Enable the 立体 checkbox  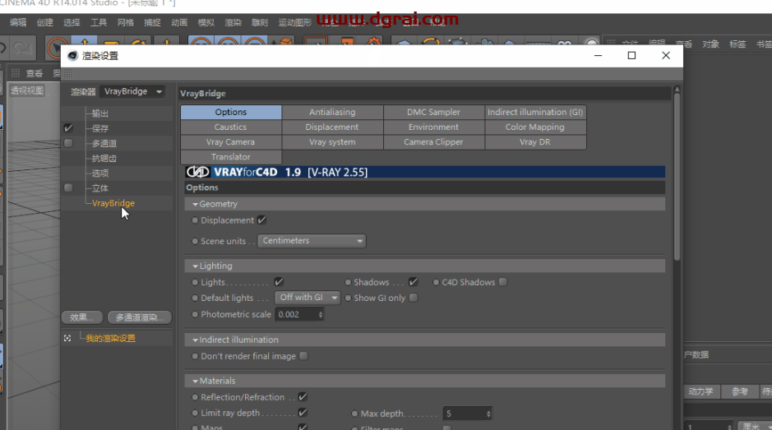[x=68, y=188]
